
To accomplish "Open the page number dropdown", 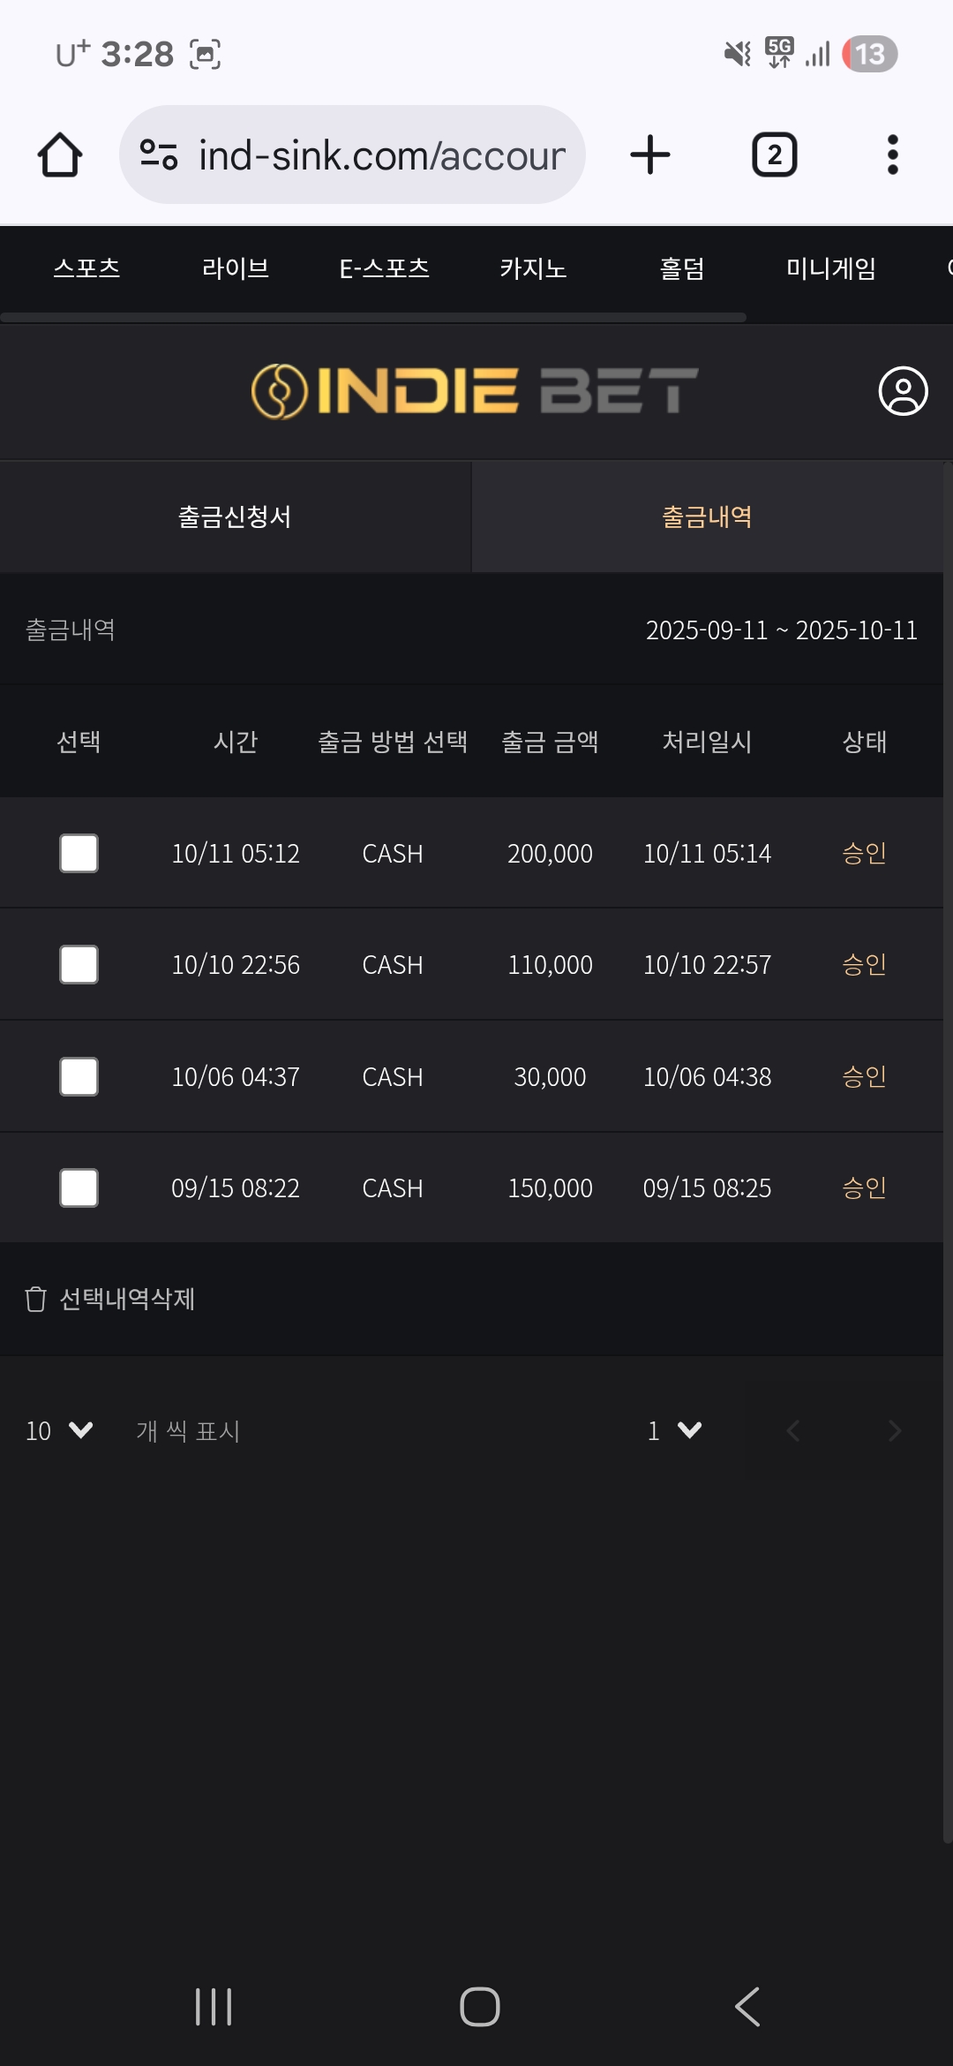I will click(x=674, y=1430).
